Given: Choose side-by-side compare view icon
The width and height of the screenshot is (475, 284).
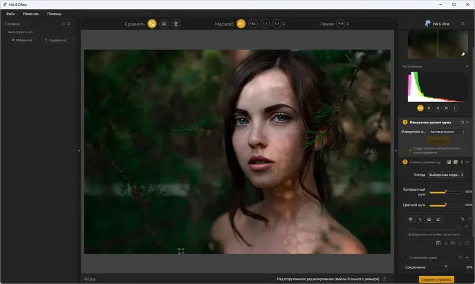Looking at the screenshot, I should pyautogui.click(x=176, y=24).
